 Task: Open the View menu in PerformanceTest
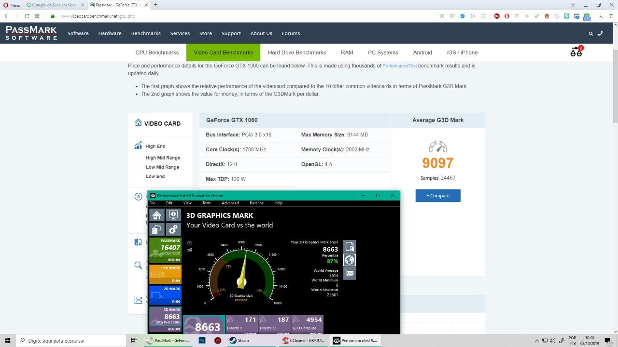pos(187,203)
